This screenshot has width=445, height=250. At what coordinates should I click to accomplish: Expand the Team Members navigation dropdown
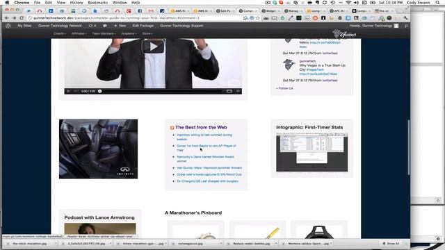tap(104, 33)
